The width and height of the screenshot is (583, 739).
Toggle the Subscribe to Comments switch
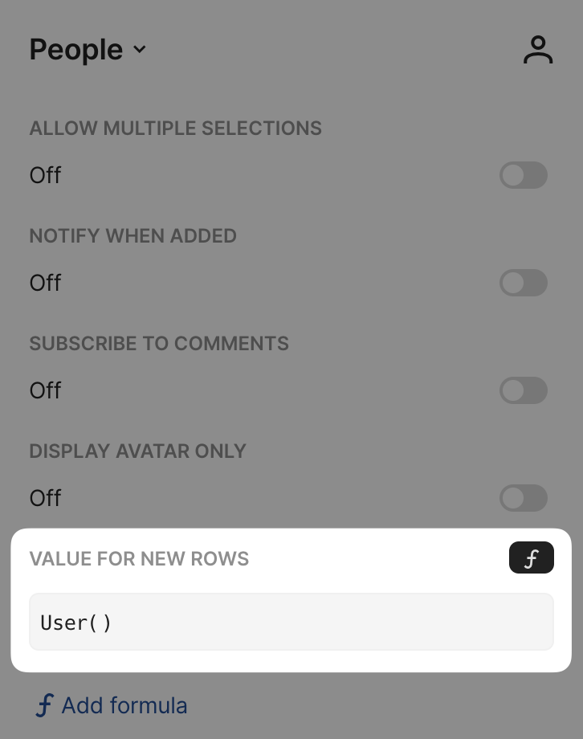523,390
